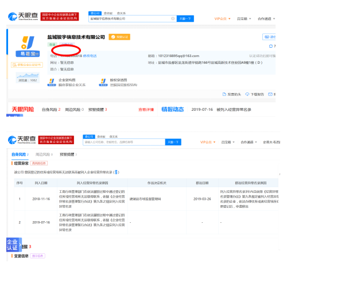This screenshot has height=282, width=337.
Task: Click the refresh icon beside the company header
Action: 271,46
